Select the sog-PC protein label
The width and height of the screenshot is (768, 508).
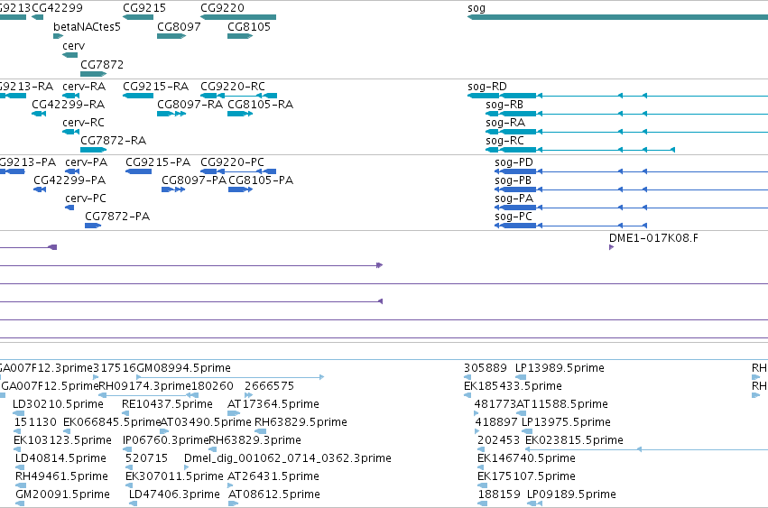514,217
